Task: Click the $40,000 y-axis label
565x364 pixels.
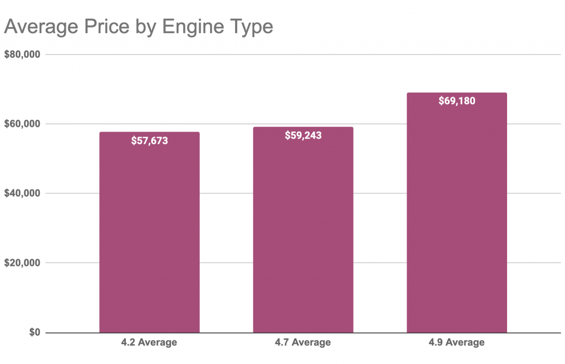Action: click(22, 194)
